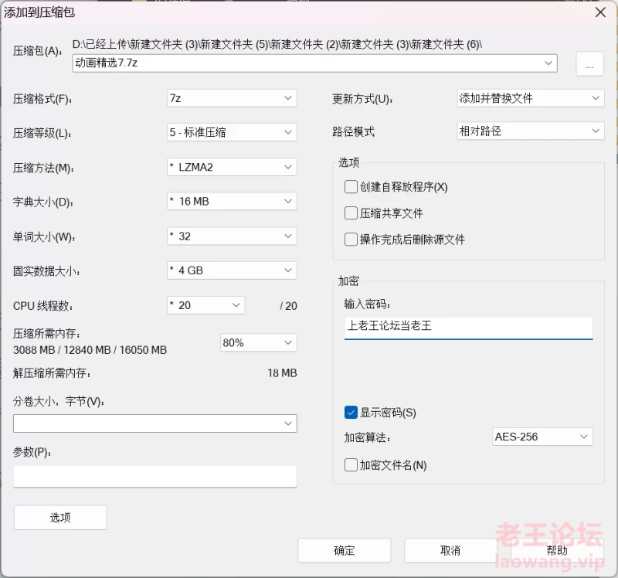This screenshot has width=618, height=578.
Task: Confirm with the 确定 button
Action: pos(345,550)
